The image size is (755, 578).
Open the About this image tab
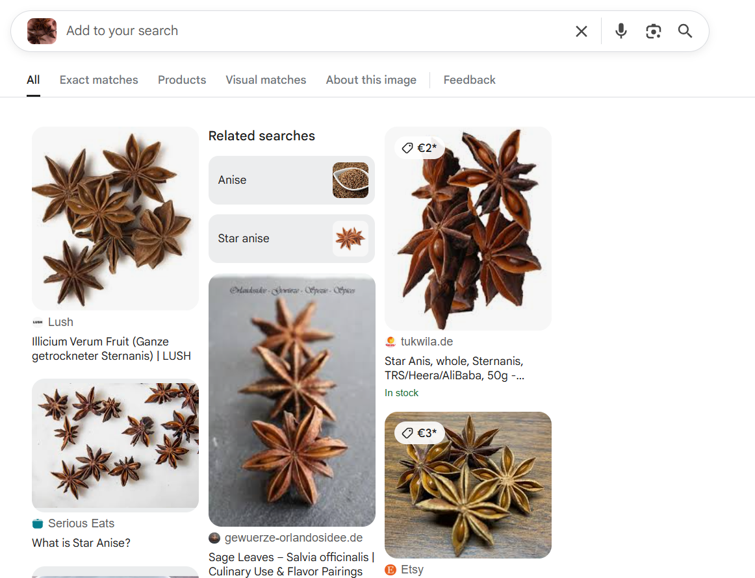pos(371,79)
